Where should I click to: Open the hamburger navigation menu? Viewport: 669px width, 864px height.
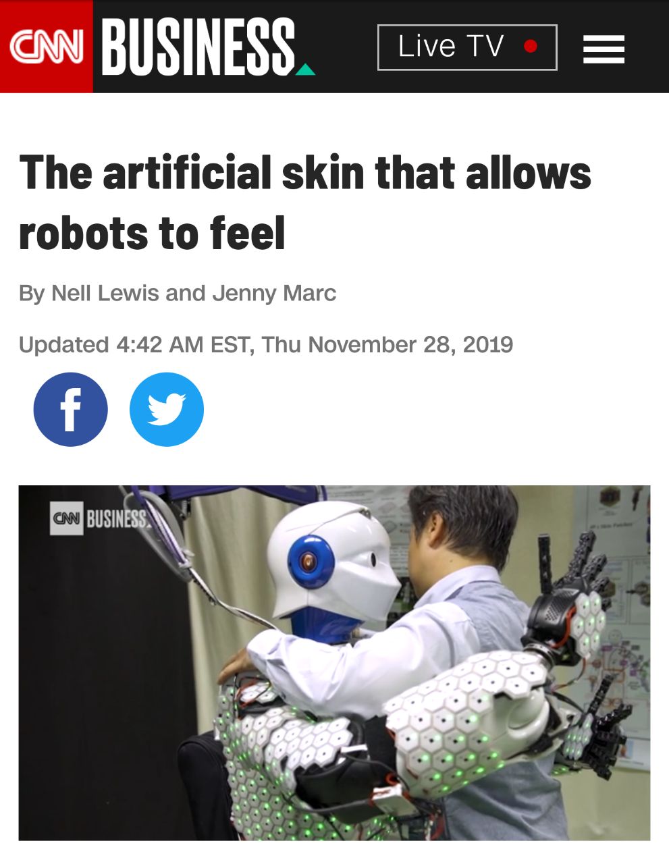coord(604,49)
